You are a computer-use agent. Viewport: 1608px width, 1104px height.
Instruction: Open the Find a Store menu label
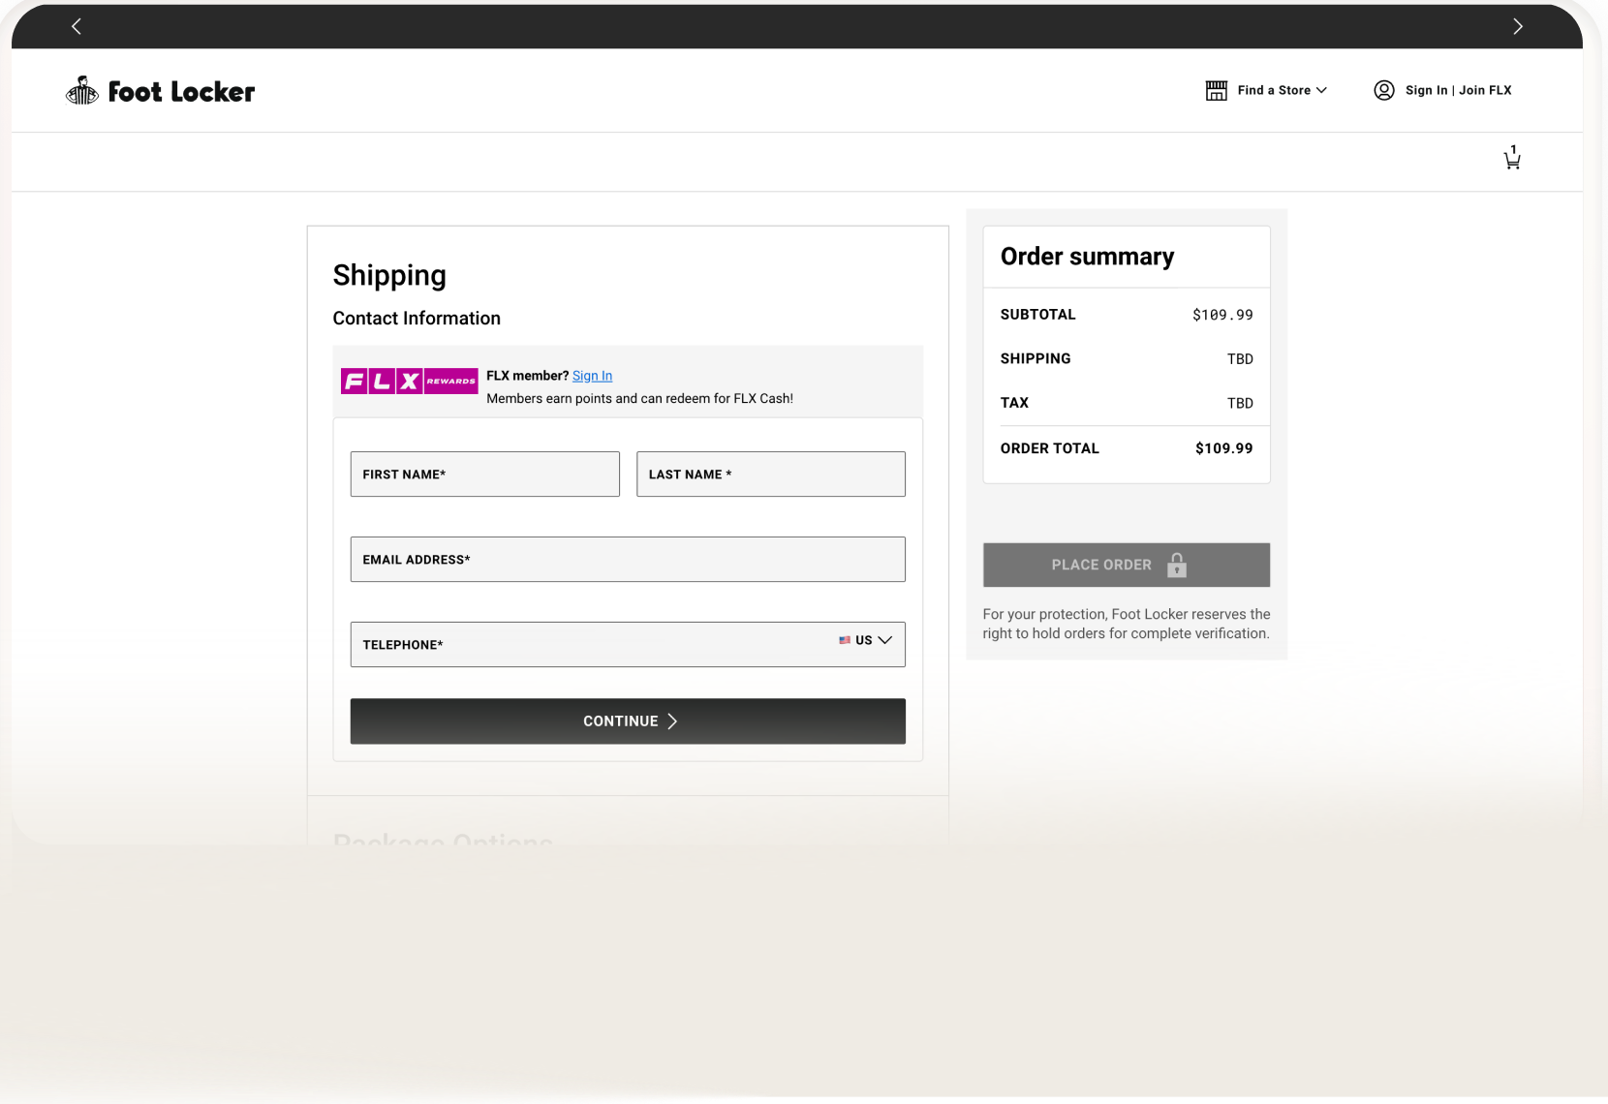click(1273, 90)
